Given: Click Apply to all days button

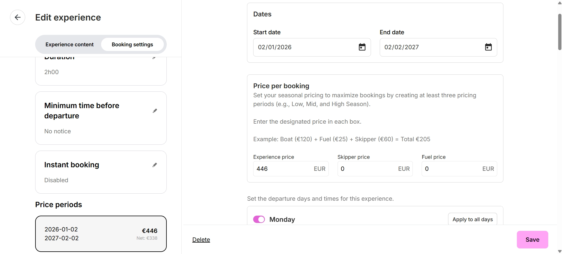Looking at the screenshot, I should [472, 219].
